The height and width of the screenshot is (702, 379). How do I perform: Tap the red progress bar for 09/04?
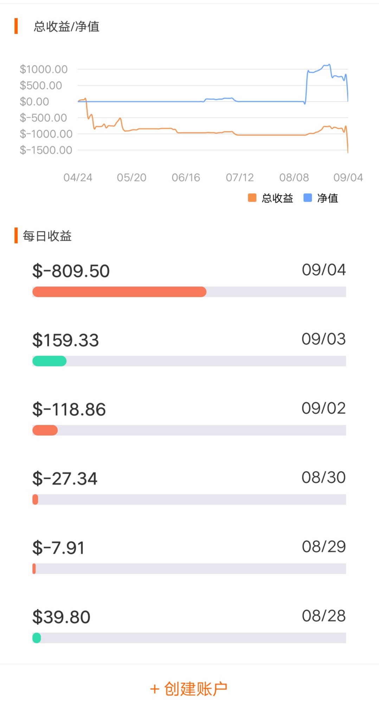coord(119,292)
